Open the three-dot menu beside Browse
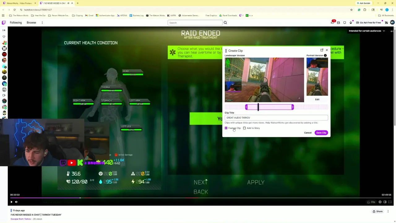The image size is (396, 223). 42,23
